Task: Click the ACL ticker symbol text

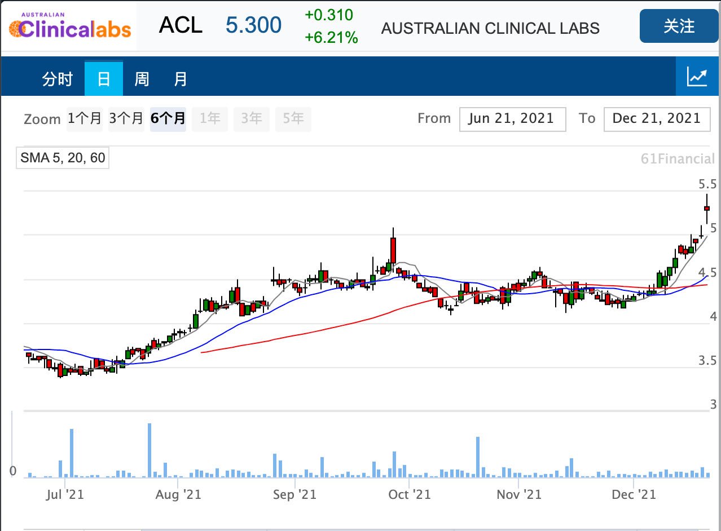Action: pos(181,25)
